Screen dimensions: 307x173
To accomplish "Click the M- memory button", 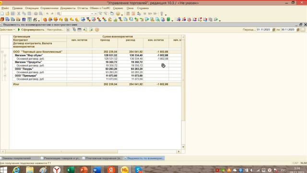I will [155, 13].
